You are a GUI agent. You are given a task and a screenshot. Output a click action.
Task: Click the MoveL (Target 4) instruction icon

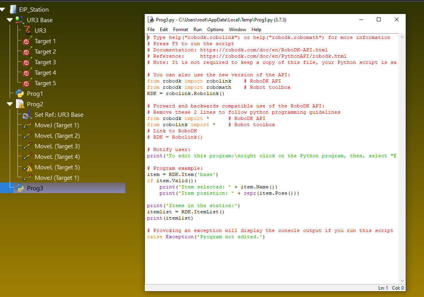(27, 157)
